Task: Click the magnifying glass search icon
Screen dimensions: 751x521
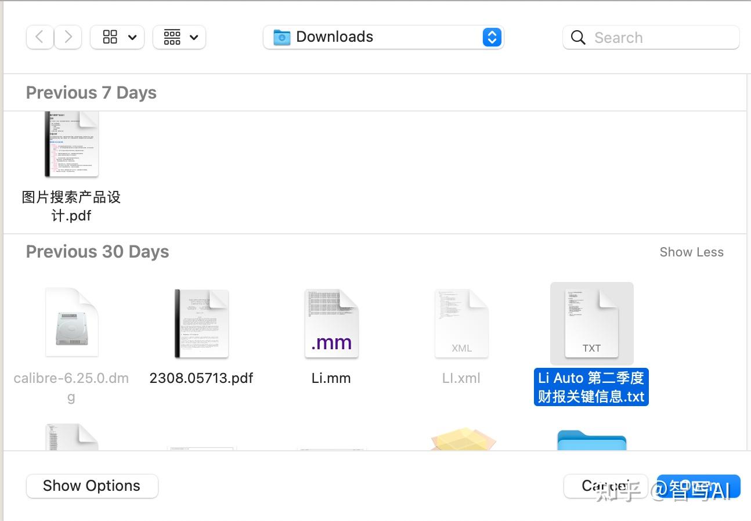Action: click(578, 38)
